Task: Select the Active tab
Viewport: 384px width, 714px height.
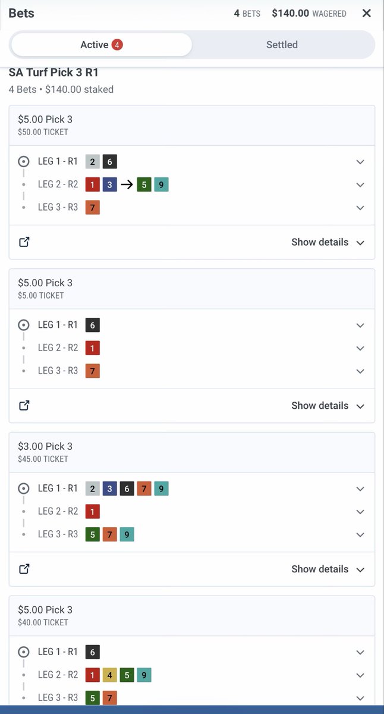Action: coord(101,45)
